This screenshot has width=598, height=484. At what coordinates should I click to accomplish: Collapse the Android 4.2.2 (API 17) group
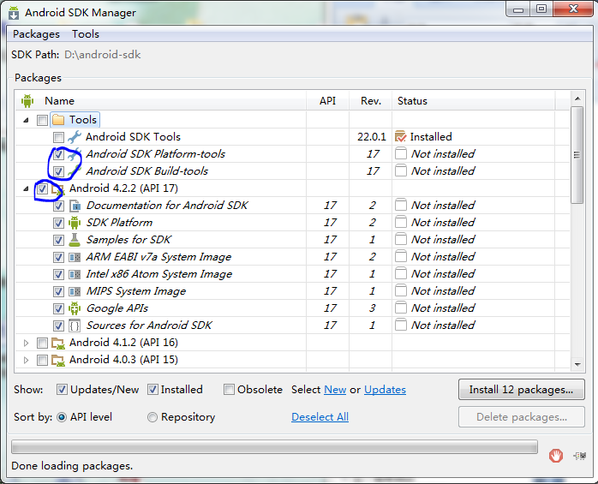click(26, 188)
